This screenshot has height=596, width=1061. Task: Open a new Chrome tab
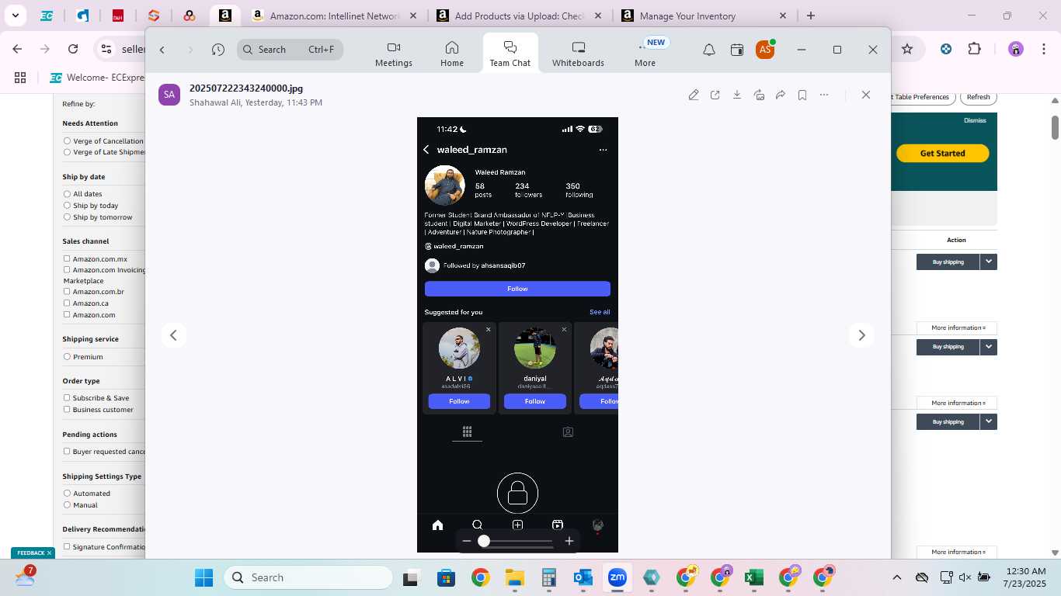(811, 16)
